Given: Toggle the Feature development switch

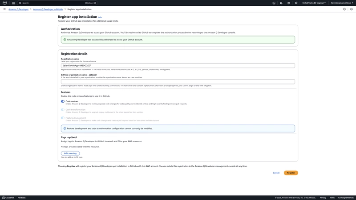Looking at the screenshot, I should coord(63,118).
